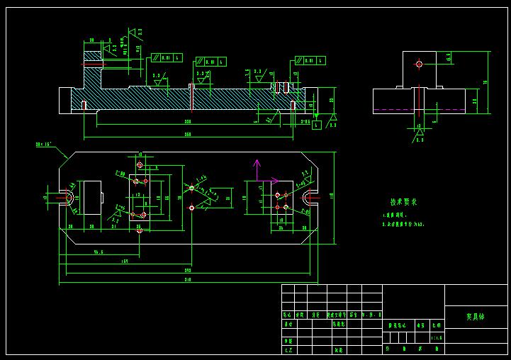Click the 350 dimension under section view
511x360 pixels.
click(188, 134)
